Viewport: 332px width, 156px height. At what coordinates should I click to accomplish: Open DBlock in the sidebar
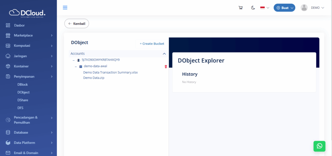click(x=23, y=85)
